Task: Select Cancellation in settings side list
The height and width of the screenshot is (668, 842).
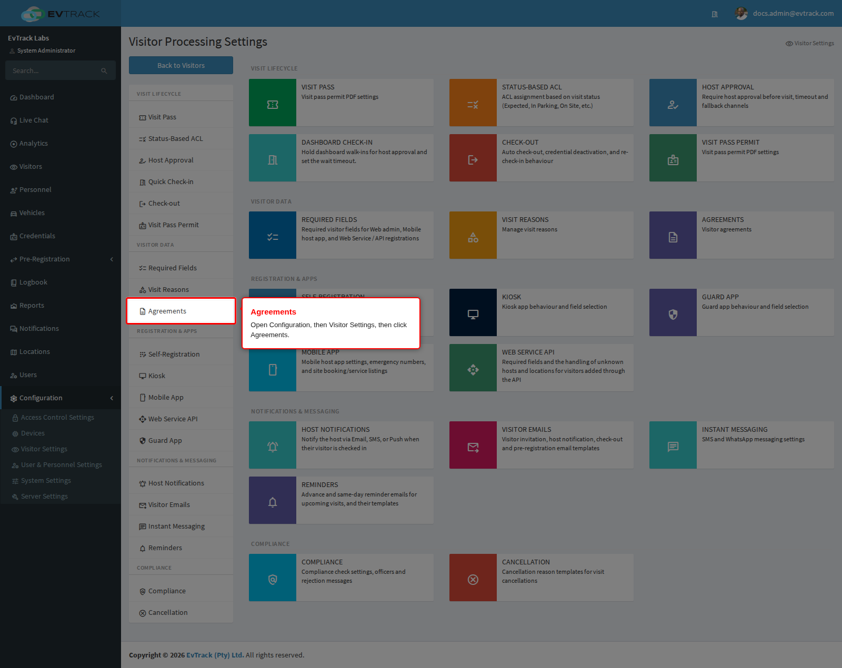Action: coord(181,612)
